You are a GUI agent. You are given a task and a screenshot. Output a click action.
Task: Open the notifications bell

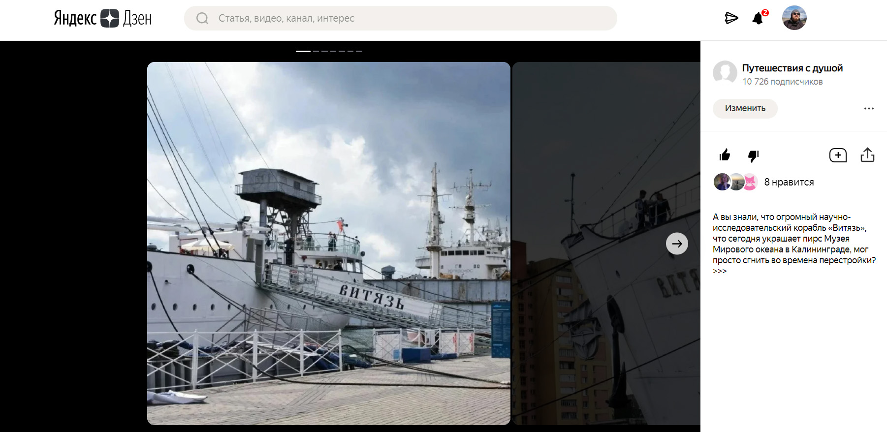pyautogui.click(x=759, y=18)
